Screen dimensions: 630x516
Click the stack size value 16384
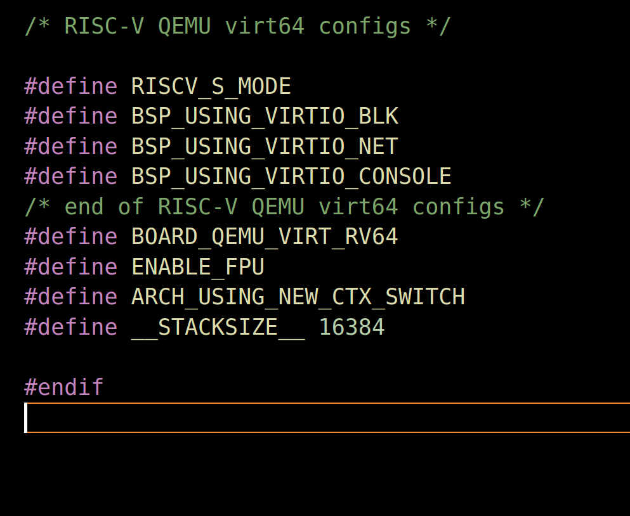pyautogui.click(x=351, y=327)
